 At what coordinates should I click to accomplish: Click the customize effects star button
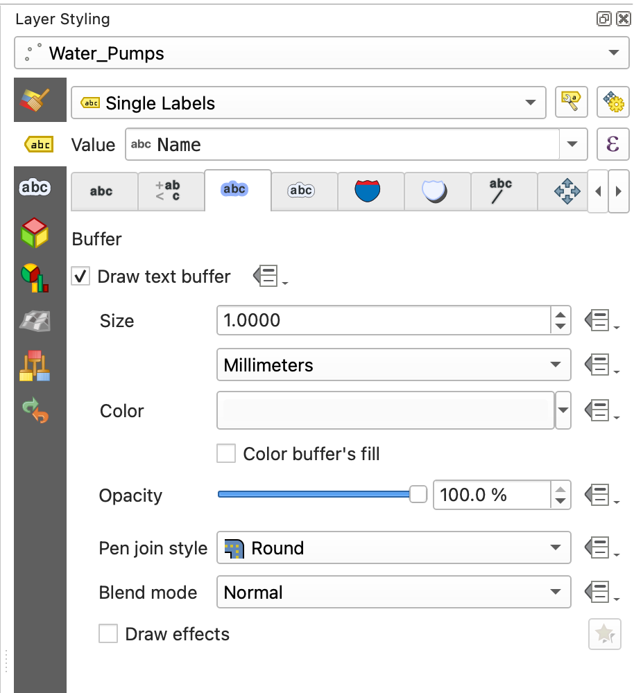point(604,634)
